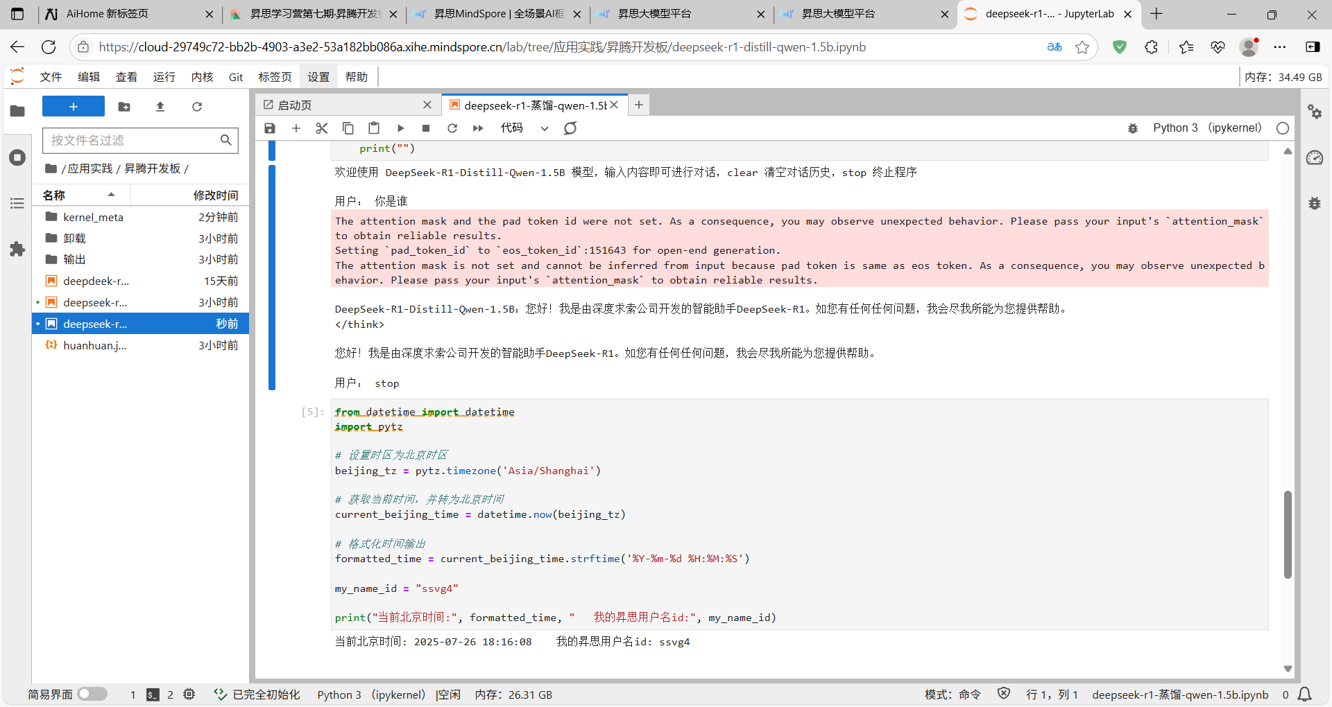This screenshot has width=1332, height=707.
Task: Click the blue new launcher button
Action: point(73,107)
